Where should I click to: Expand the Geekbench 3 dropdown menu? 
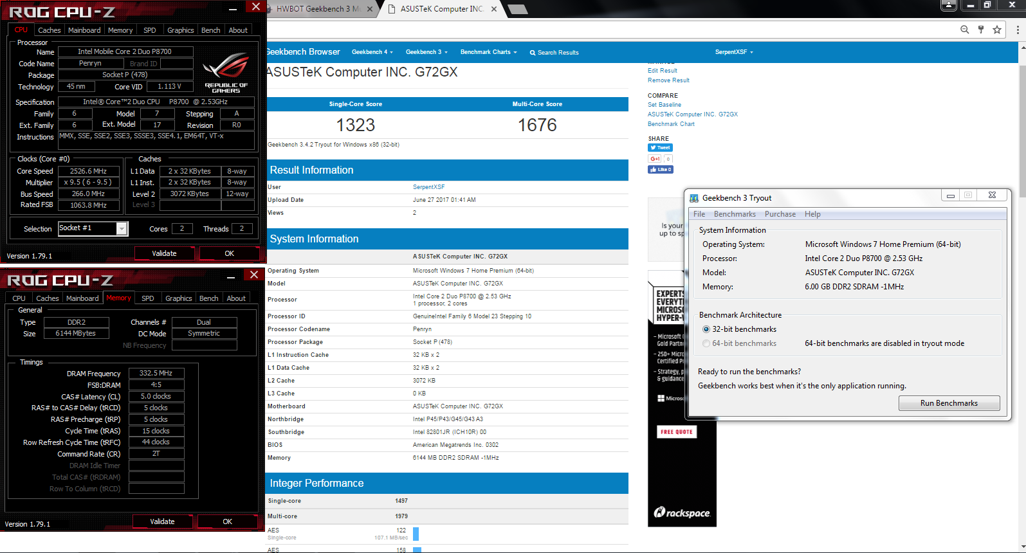tap(426, 52)
